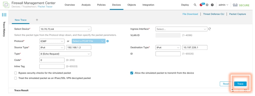Open the red notifications alert icon
This screenshot has width=255, height=96.
tap(201, 5)
